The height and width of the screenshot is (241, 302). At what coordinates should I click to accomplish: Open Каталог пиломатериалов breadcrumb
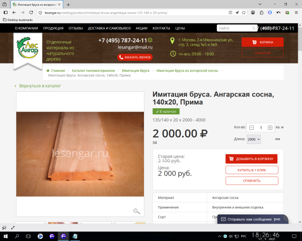point(93,71)
